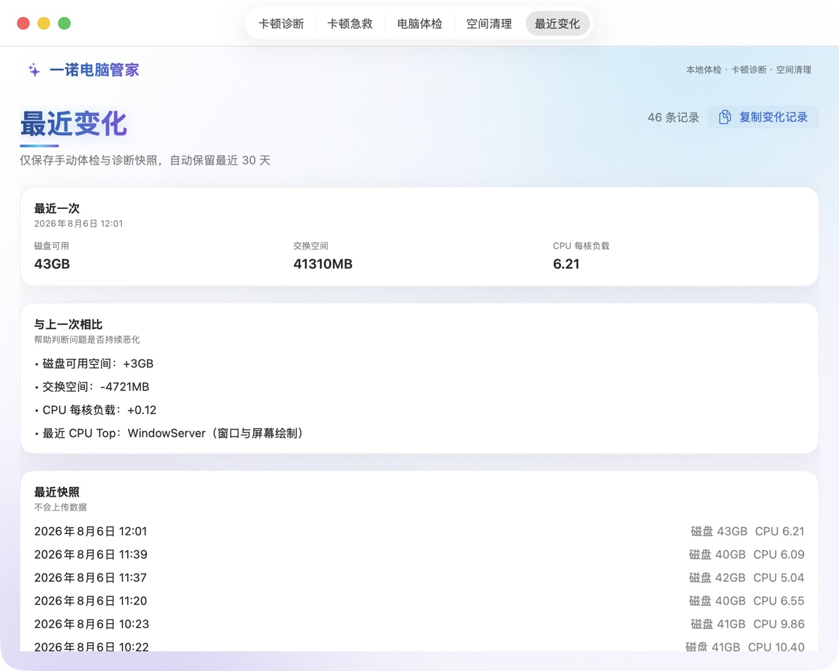Click the 46 条记录 count label
This screenshot has height=671, width=839.
pos(673,117)
